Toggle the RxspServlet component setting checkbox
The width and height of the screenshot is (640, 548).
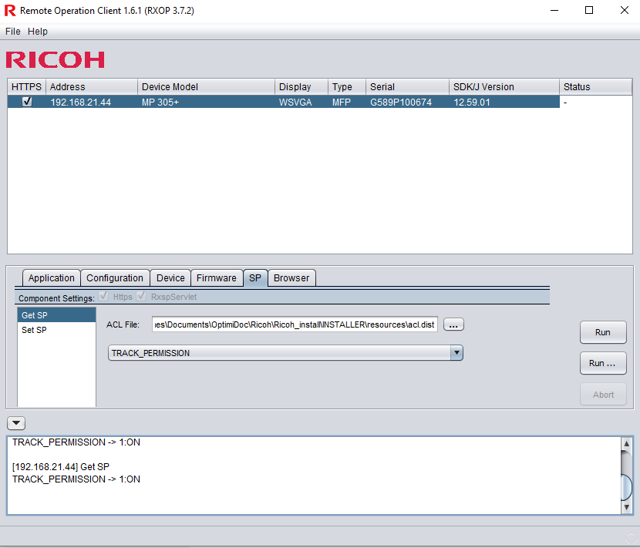pyautogui.click(x=141, y=296)
